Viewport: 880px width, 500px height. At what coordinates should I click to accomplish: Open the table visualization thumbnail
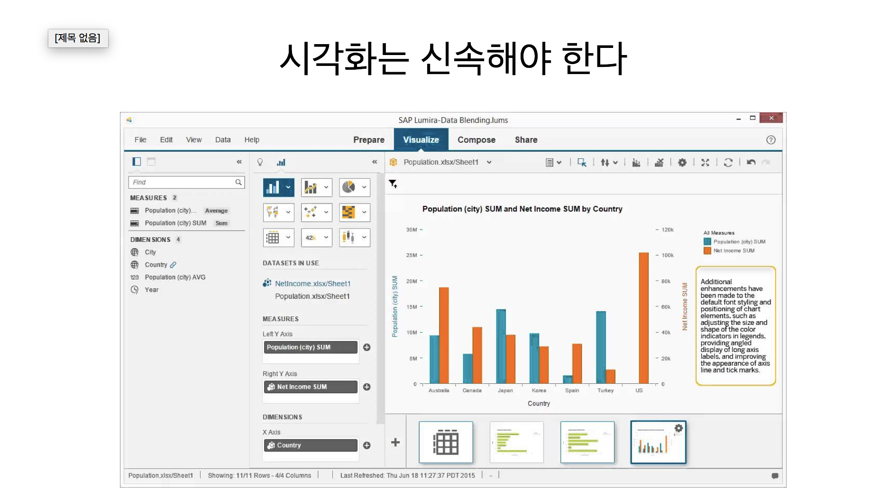[446, 442]
